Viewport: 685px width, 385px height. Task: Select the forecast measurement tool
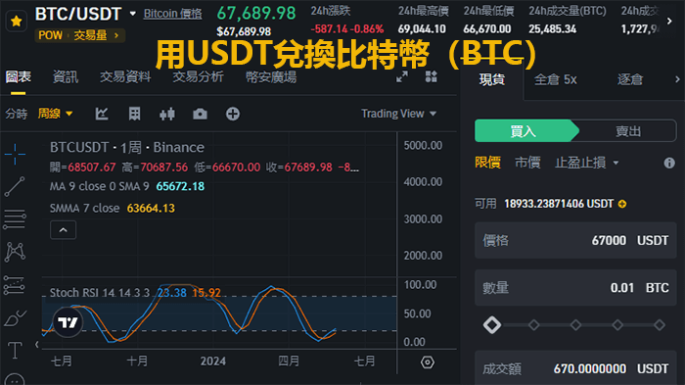pos(15,285)
